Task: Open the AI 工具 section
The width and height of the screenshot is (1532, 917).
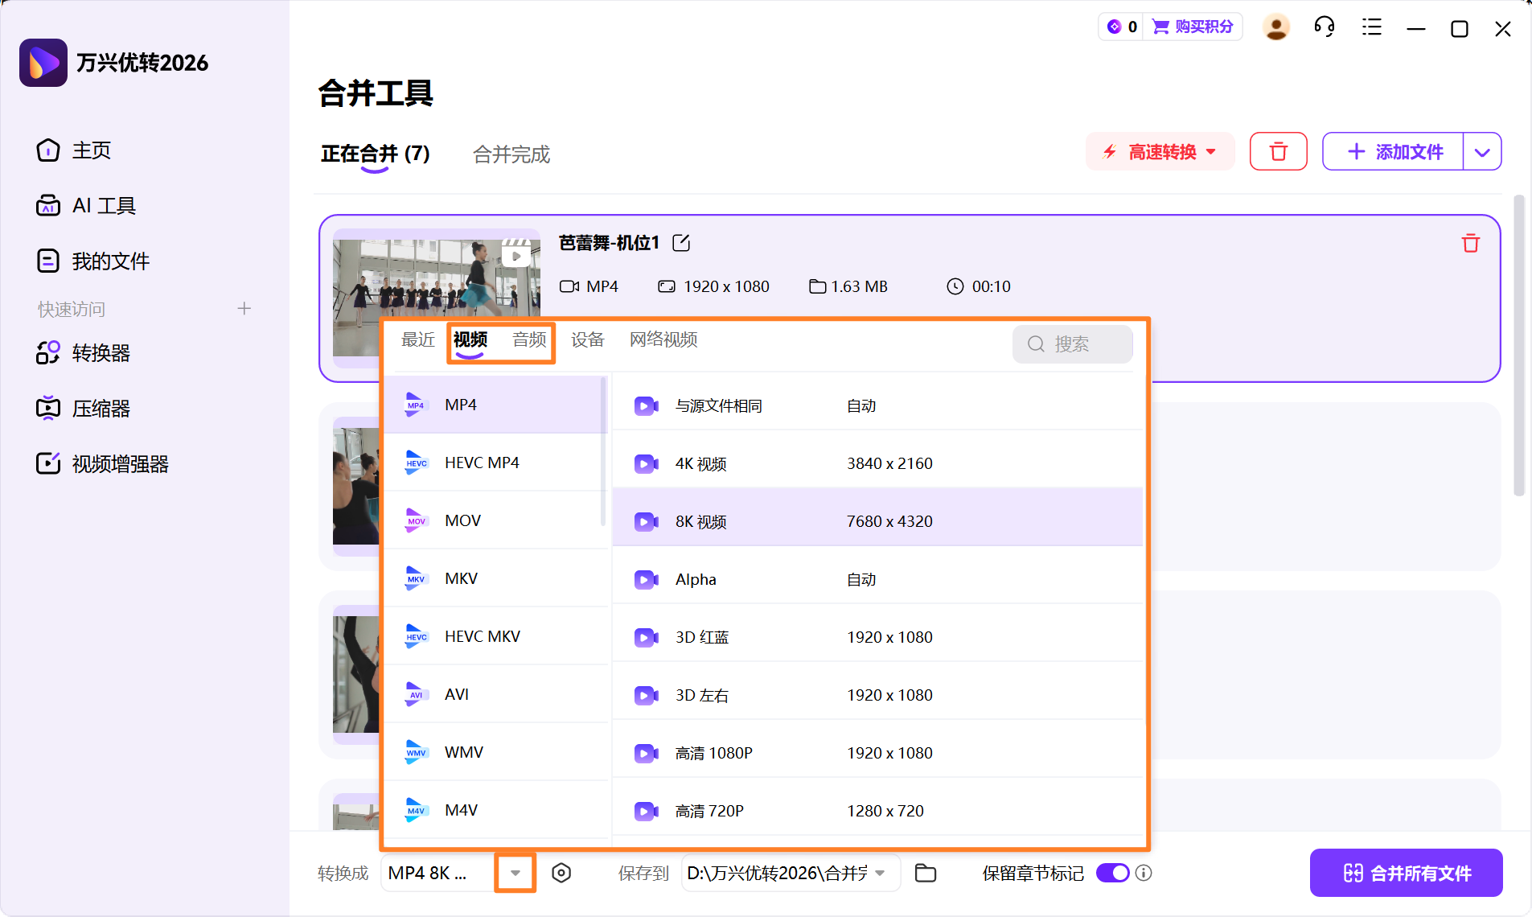Action: point(102,205)
